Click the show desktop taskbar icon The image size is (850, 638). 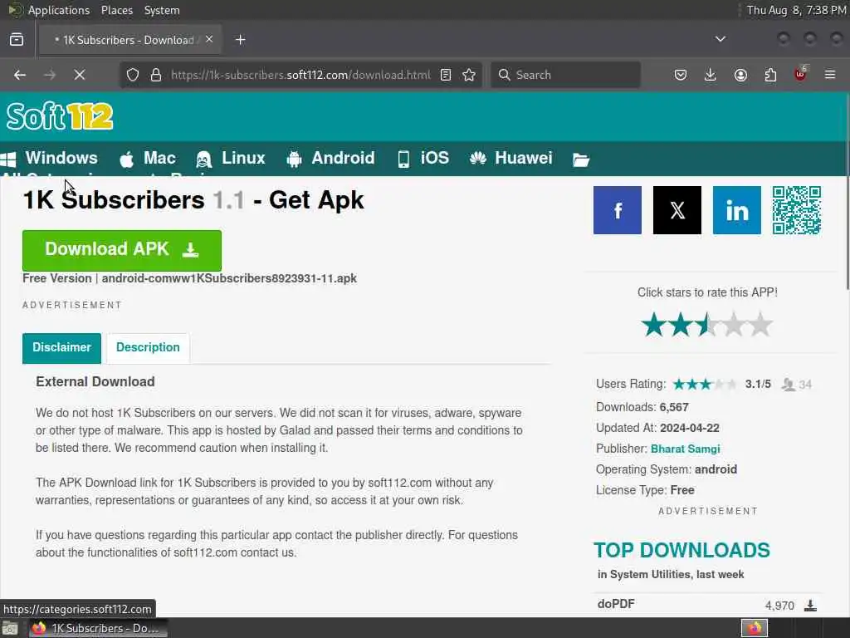10,628
